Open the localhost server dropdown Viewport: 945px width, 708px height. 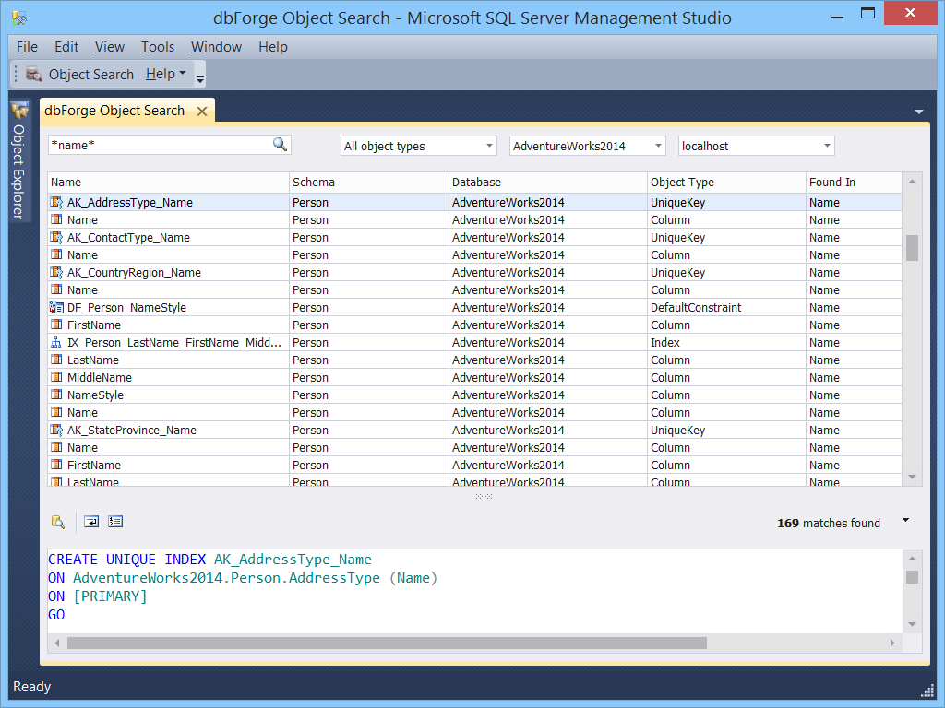point(756,146)
